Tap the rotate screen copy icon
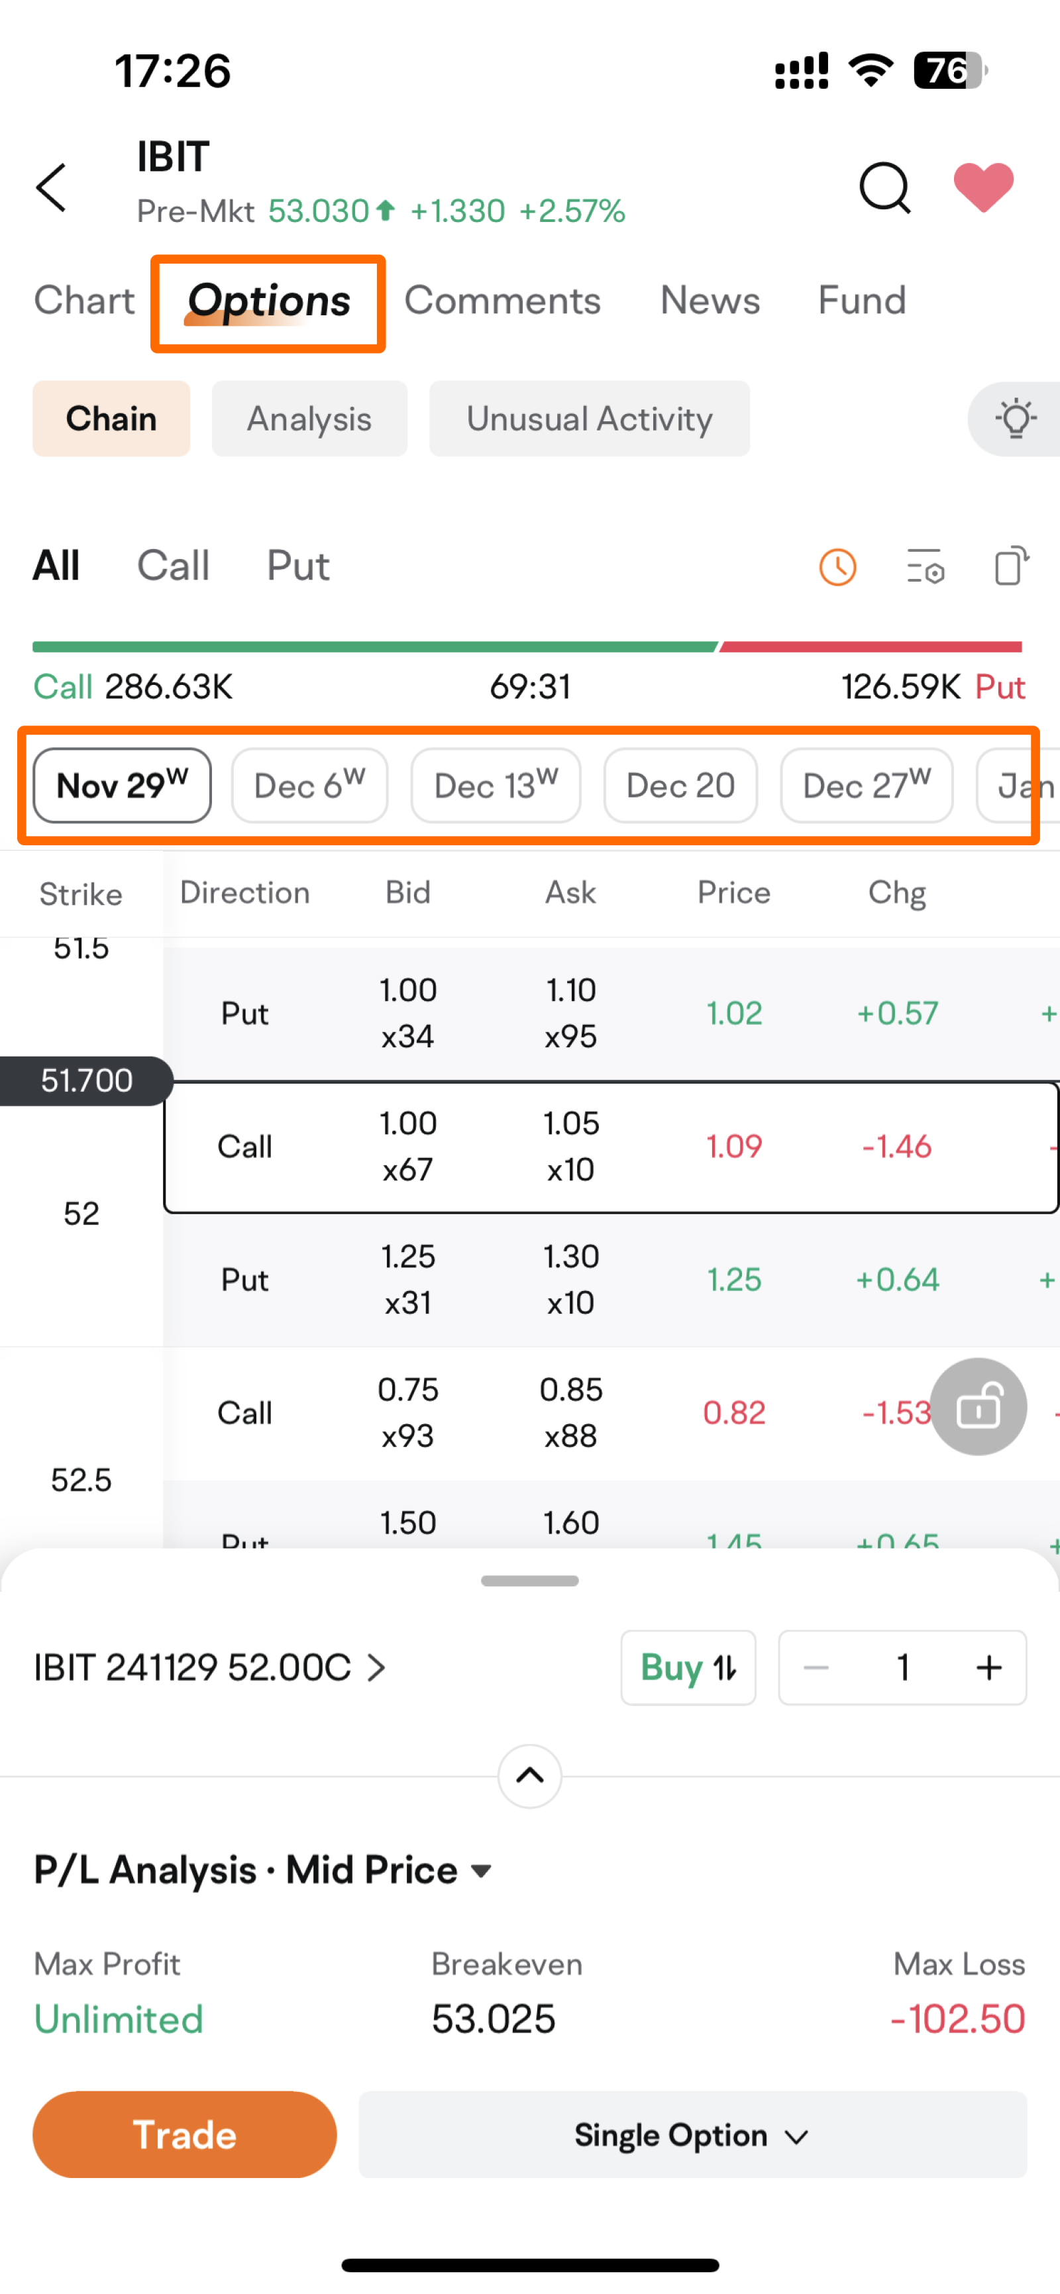 [x=1011, y=566]
